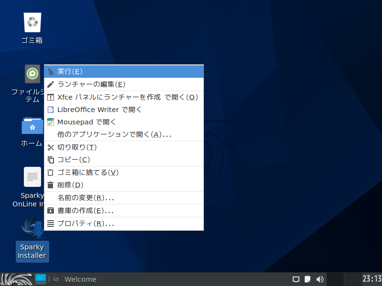Click the 23:13 panel clock
Screen dimensions: 382x286
click(372, 279)
